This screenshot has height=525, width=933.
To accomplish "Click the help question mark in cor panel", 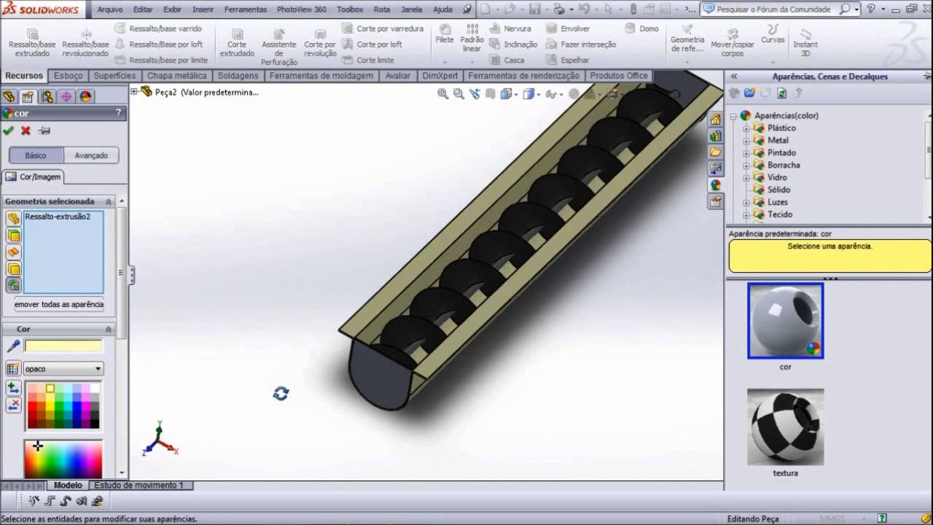I will point(119,113).
